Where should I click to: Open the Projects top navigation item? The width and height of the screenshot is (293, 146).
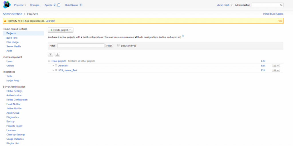coord(18,5)
